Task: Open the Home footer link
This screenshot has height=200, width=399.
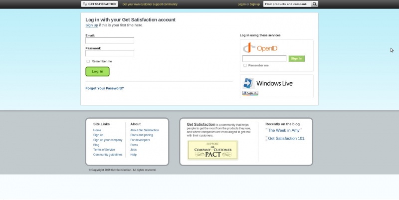Action: tap(97, 130)
